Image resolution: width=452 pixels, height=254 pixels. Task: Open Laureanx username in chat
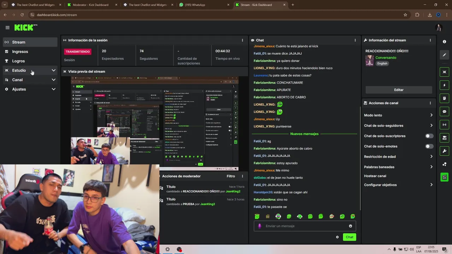pos(261,75)
